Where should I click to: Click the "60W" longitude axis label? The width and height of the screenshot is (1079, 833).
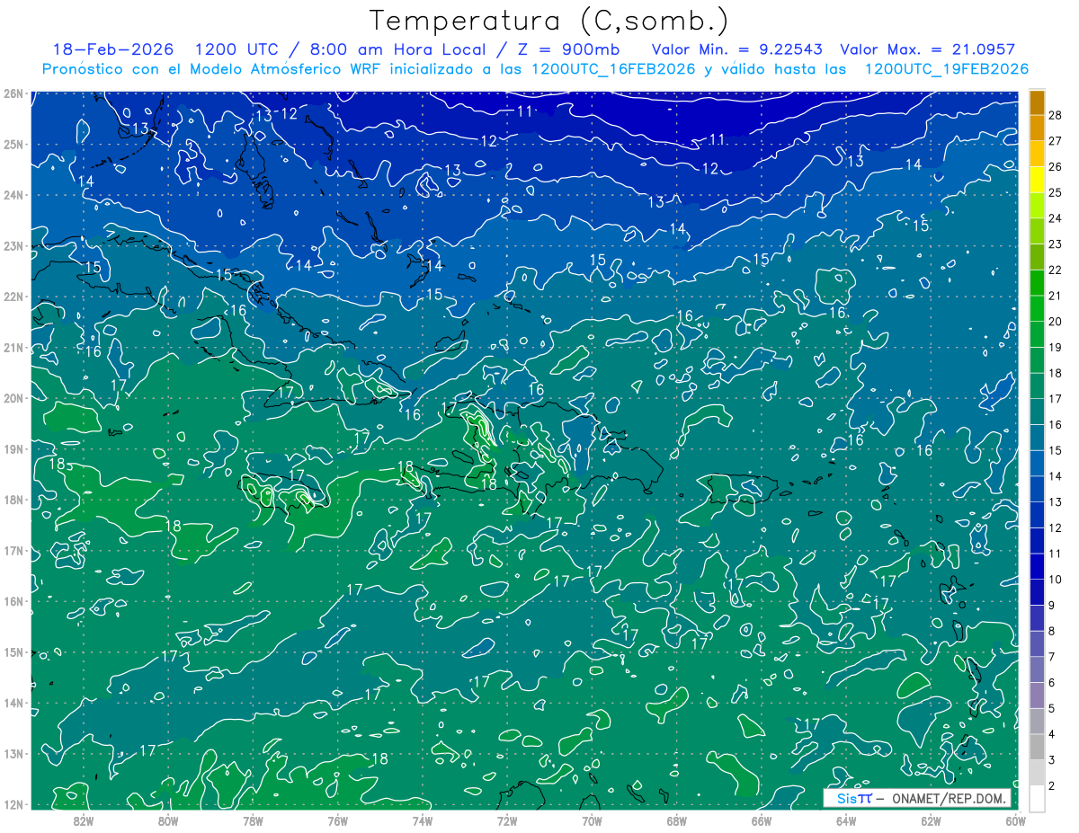[1015, 820]
